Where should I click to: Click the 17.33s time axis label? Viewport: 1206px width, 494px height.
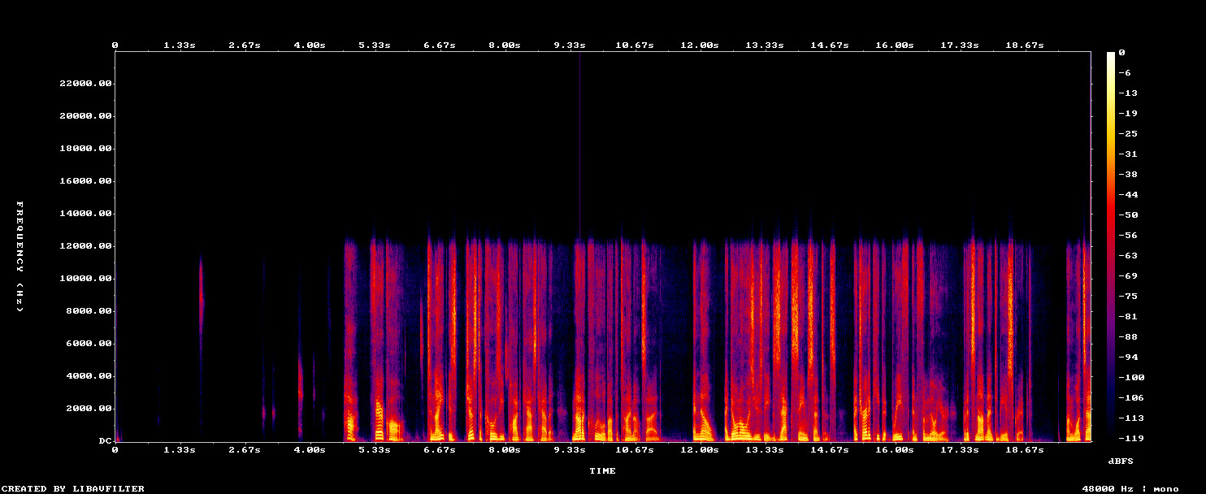[x=960, y=45]
